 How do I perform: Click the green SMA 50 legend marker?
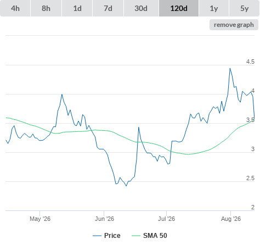click(x=136, y=236)
